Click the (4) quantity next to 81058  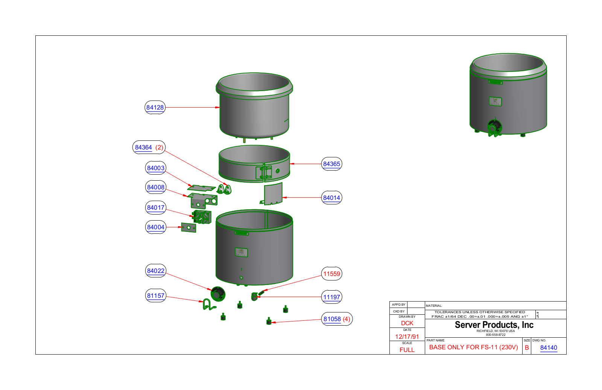coord(347,319)
